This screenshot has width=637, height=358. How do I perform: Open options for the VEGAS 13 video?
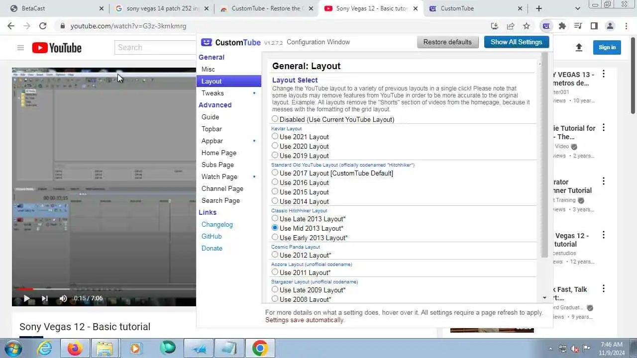(x=604, y=75)
